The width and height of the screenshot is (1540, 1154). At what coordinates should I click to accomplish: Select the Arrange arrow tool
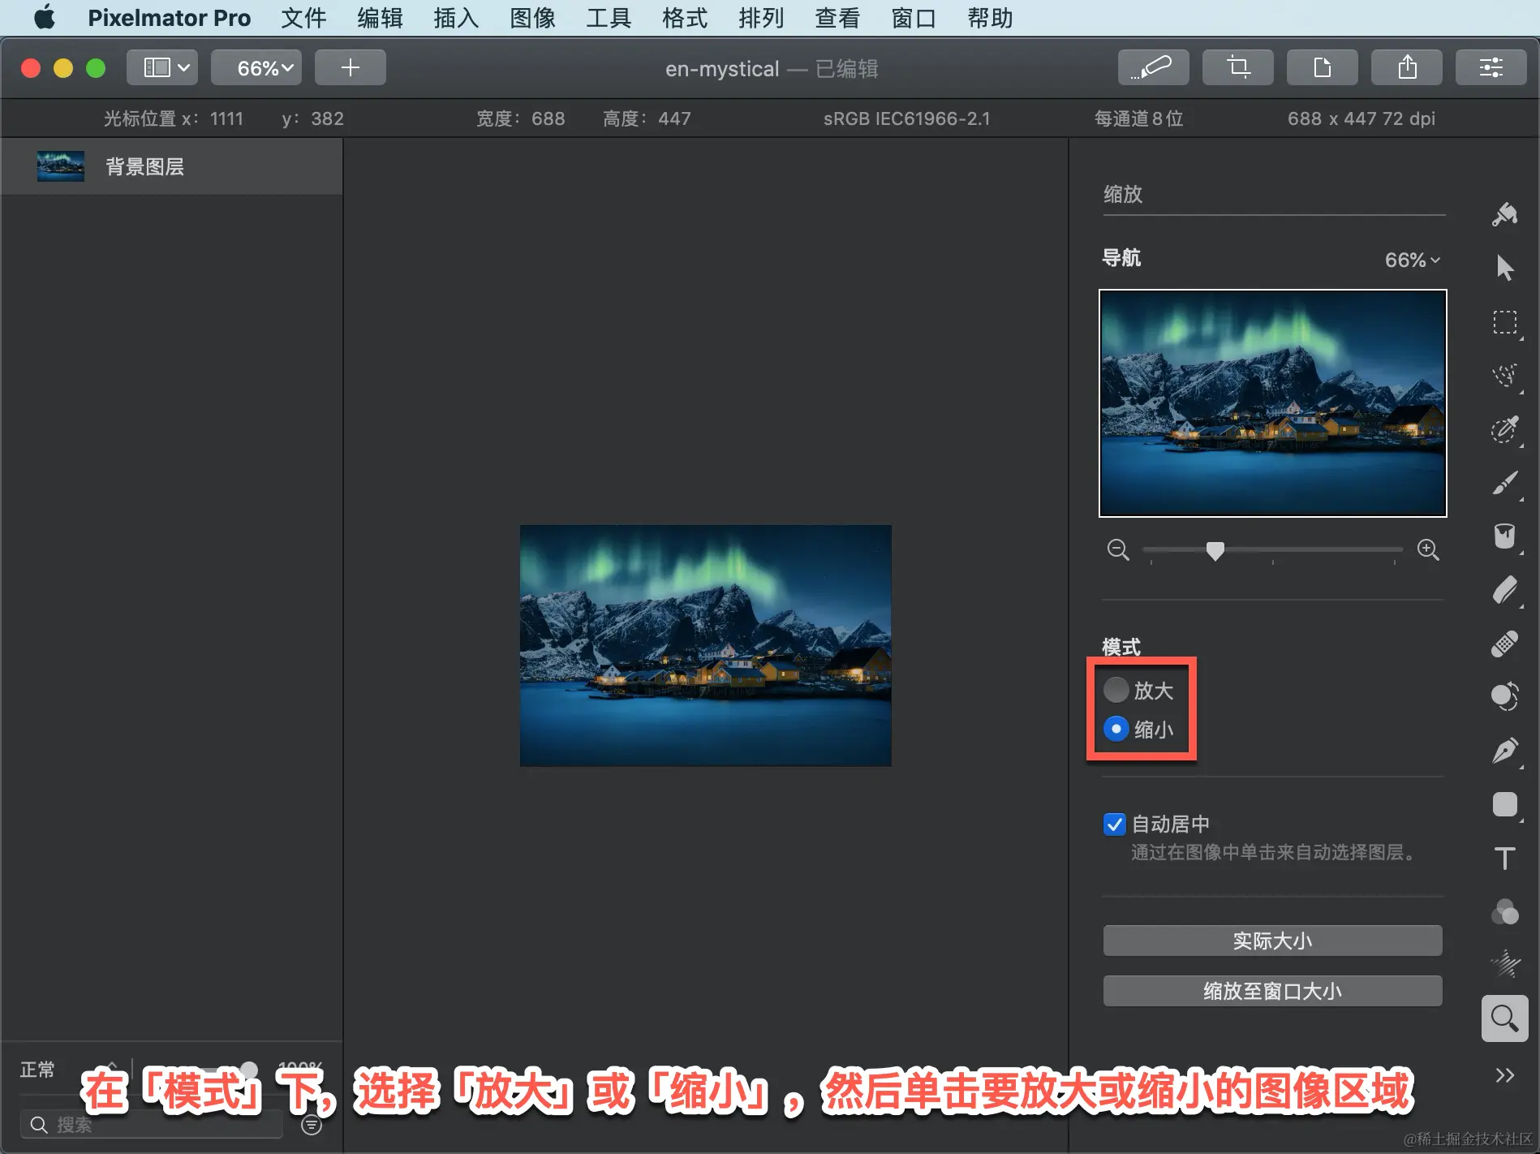(1505, 268)
